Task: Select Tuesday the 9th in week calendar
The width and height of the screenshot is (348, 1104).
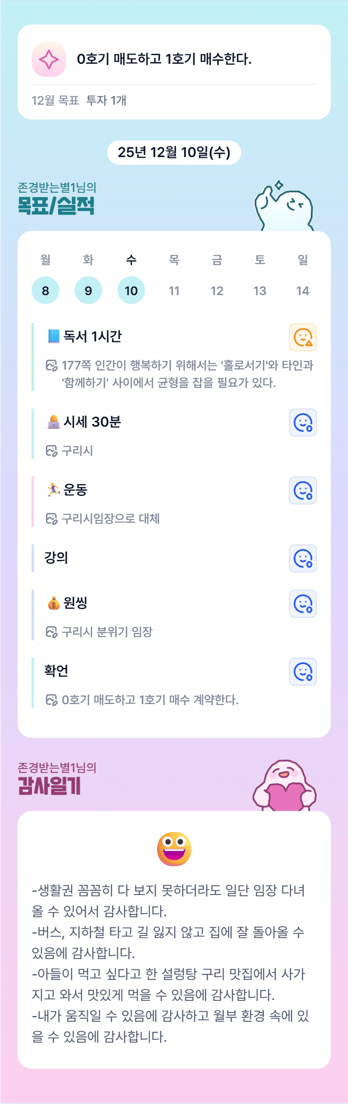Action: (x=88, y=291)
